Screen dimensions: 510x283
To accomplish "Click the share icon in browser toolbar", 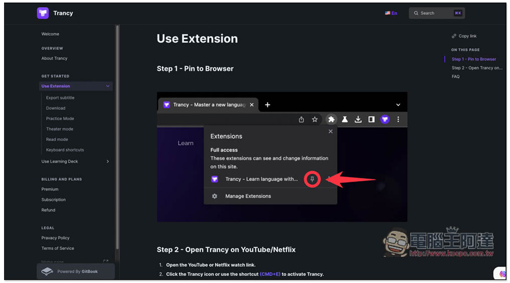I will click(301, 119).
